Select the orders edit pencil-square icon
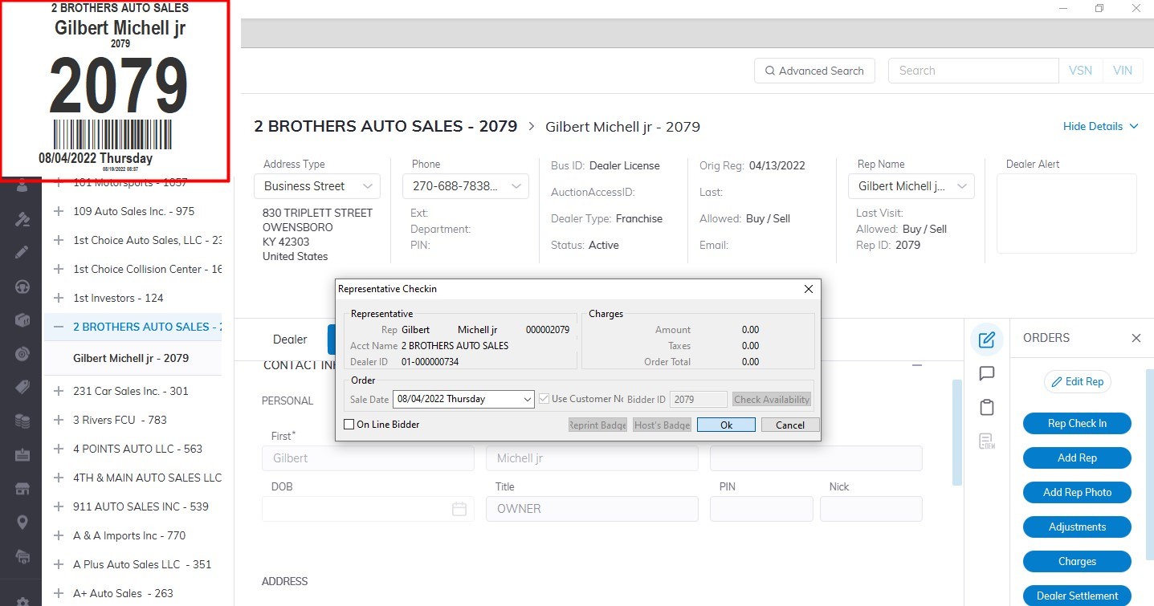The image size is (1154, 606). [x=987, y=339]
